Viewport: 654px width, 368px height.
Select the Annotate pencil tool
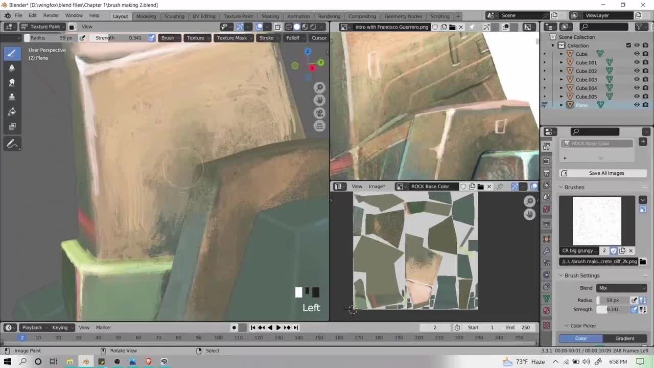12,144
